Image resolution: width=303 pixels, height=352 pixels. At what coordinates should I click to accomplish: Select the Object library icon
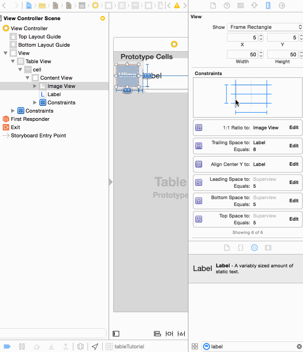click(x=254, y=248)
